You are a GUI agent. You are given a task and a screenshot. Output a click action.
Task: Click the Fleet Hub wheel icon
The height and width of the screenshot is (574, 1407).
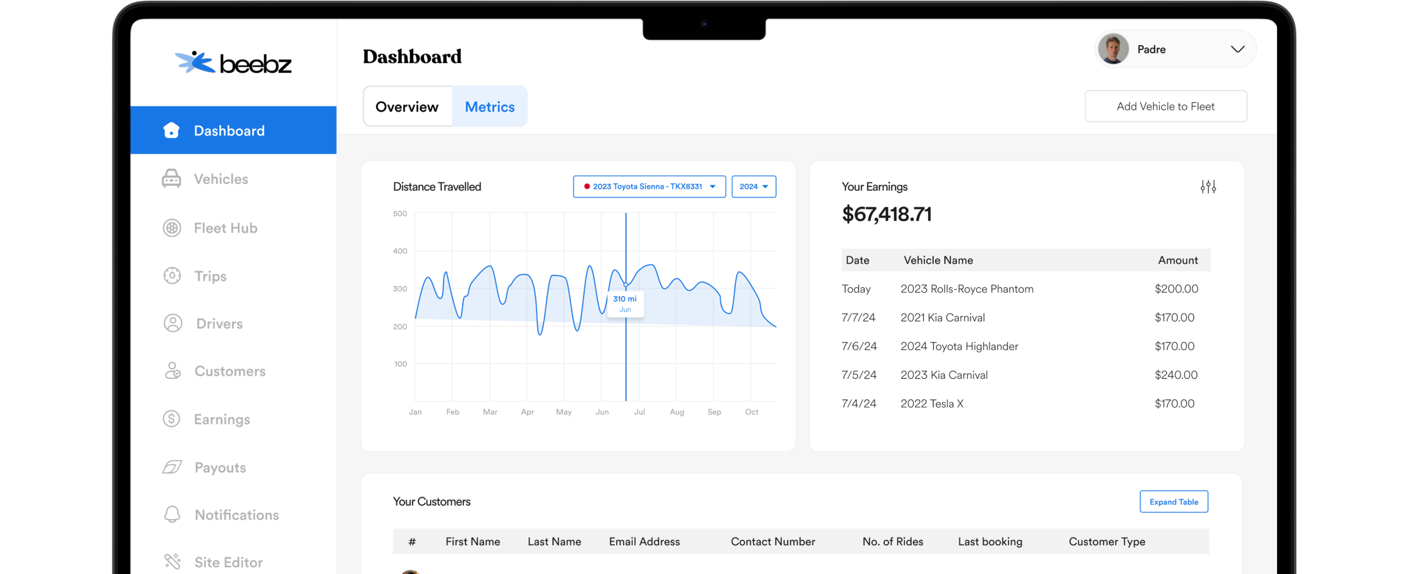(x=172, y=227)
